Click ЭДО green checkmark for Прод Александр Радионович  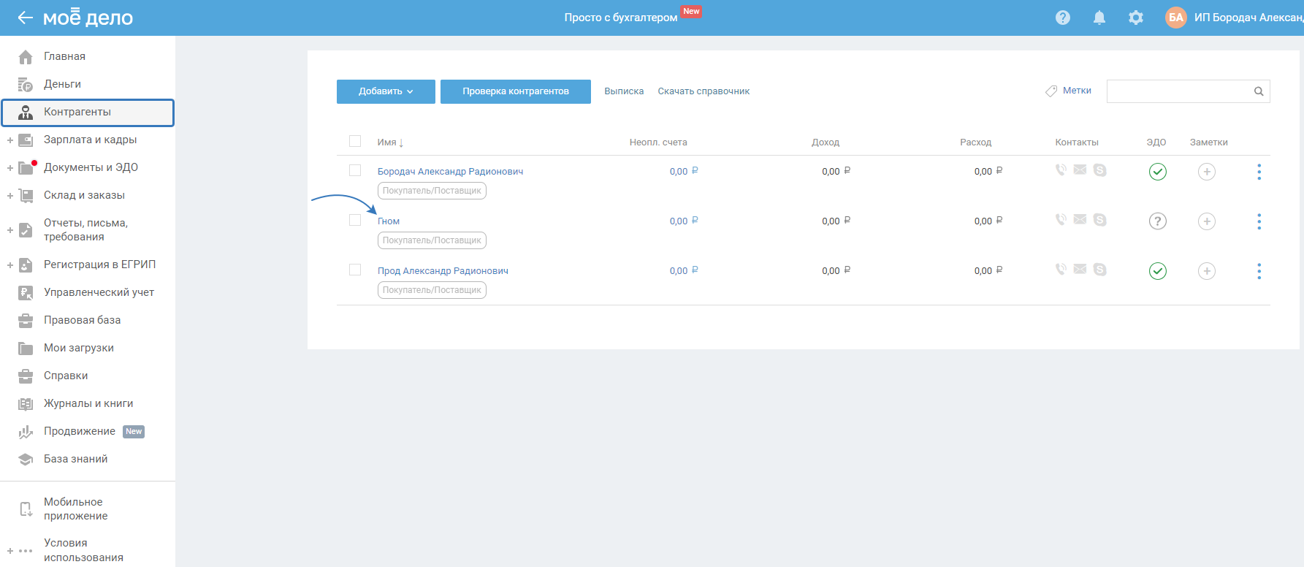point(1158,271)
